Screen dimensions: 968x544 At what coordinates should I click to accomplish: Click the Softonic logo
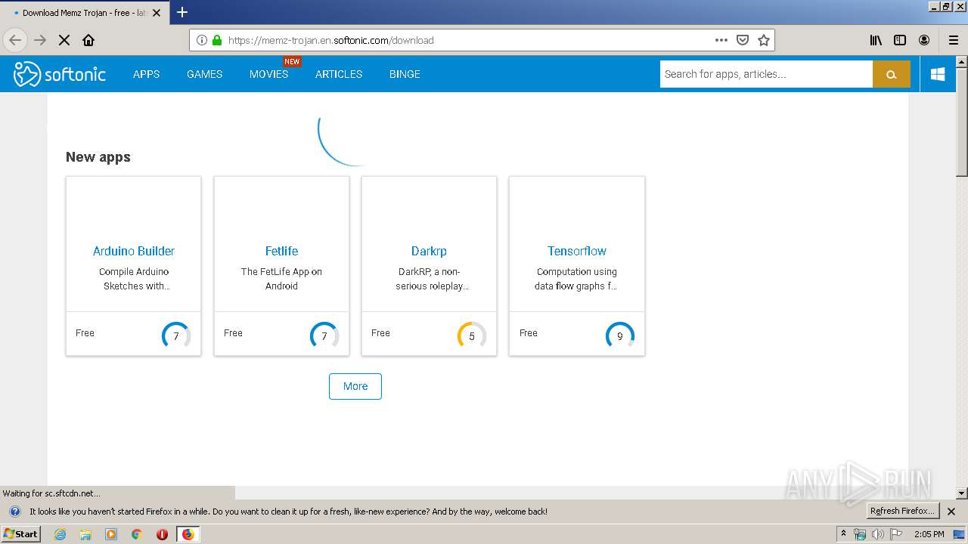(x=60, y=74)
